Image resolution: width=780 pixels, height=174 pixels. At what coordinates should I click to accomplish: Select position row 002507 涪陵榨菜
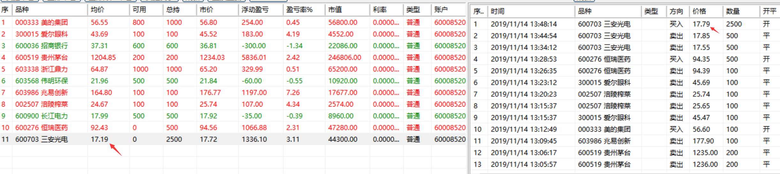233,104
